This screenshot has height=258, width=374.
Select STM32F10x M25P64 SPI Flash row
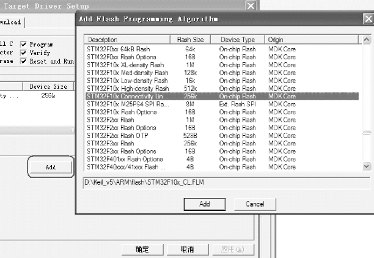tap(222, 105)
